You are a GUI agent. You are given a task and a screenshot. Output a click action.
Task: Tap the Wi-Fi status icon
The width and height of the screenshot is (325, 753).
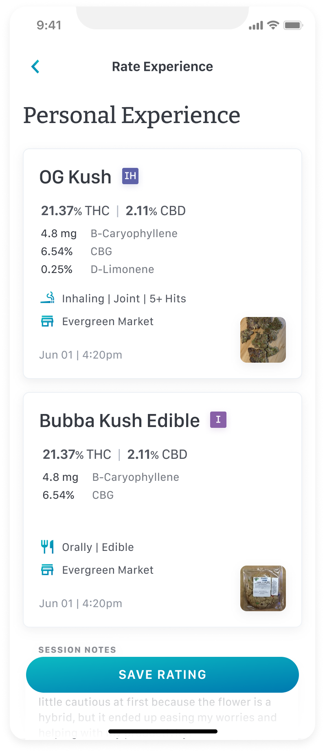[273, 25]
